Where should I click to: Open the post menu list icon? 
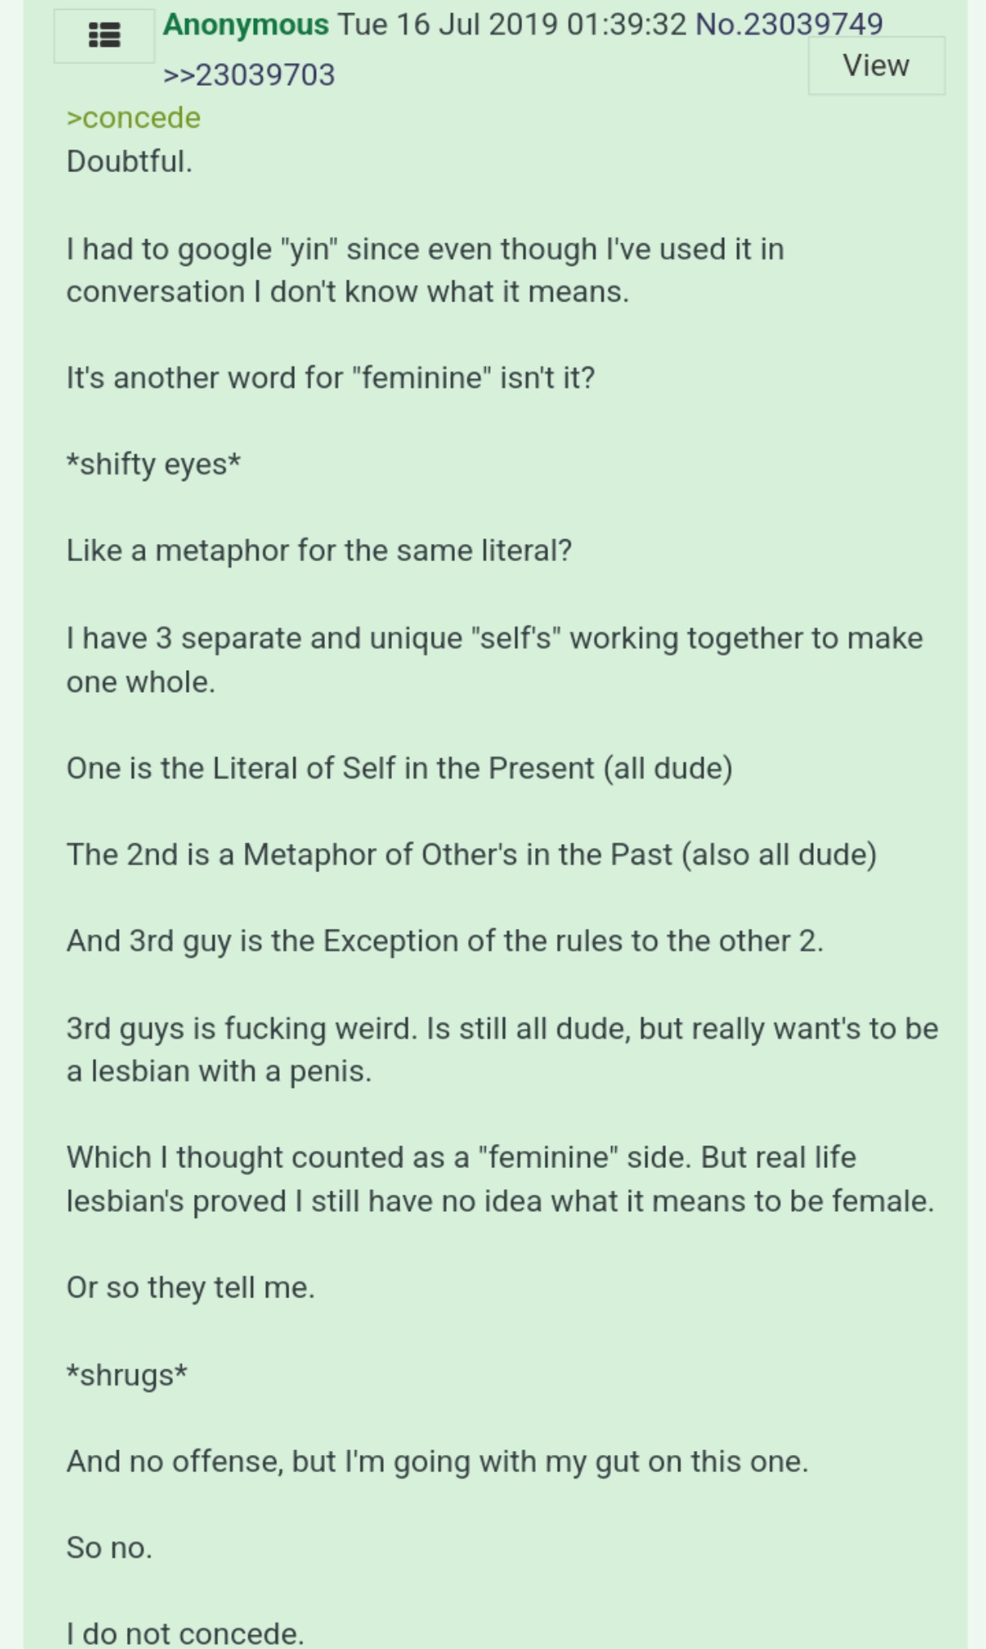tap(104, 36)
